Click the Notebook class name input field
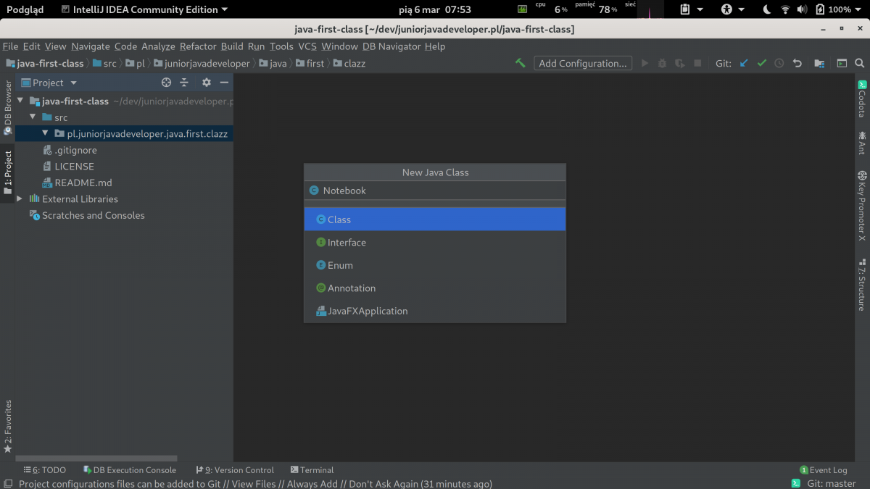Image resolution: width=870 pixels, height=489 pixels. pos(435,191)
